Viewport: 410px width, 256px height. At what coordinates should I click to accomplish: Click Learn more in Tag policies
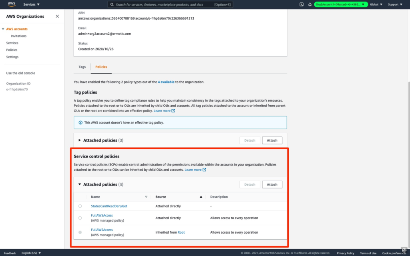pos(162,111)
